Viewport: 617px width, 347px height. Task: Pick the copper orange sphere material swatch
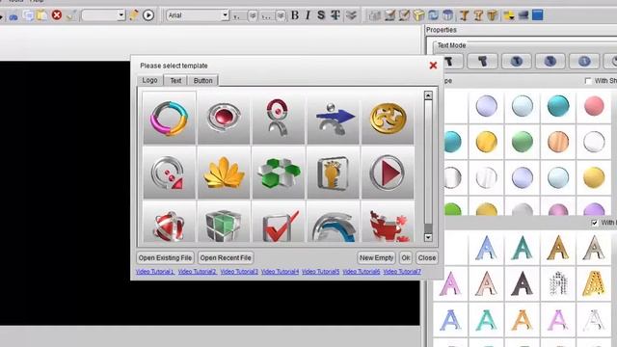point(558,142)
